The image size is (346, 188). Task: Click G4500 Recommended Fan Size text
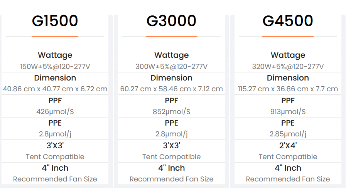(288, 179)
